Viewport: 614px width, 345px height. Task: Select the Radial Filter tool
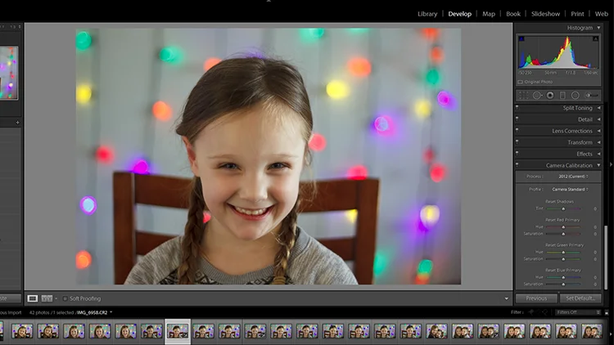[576, 96]
